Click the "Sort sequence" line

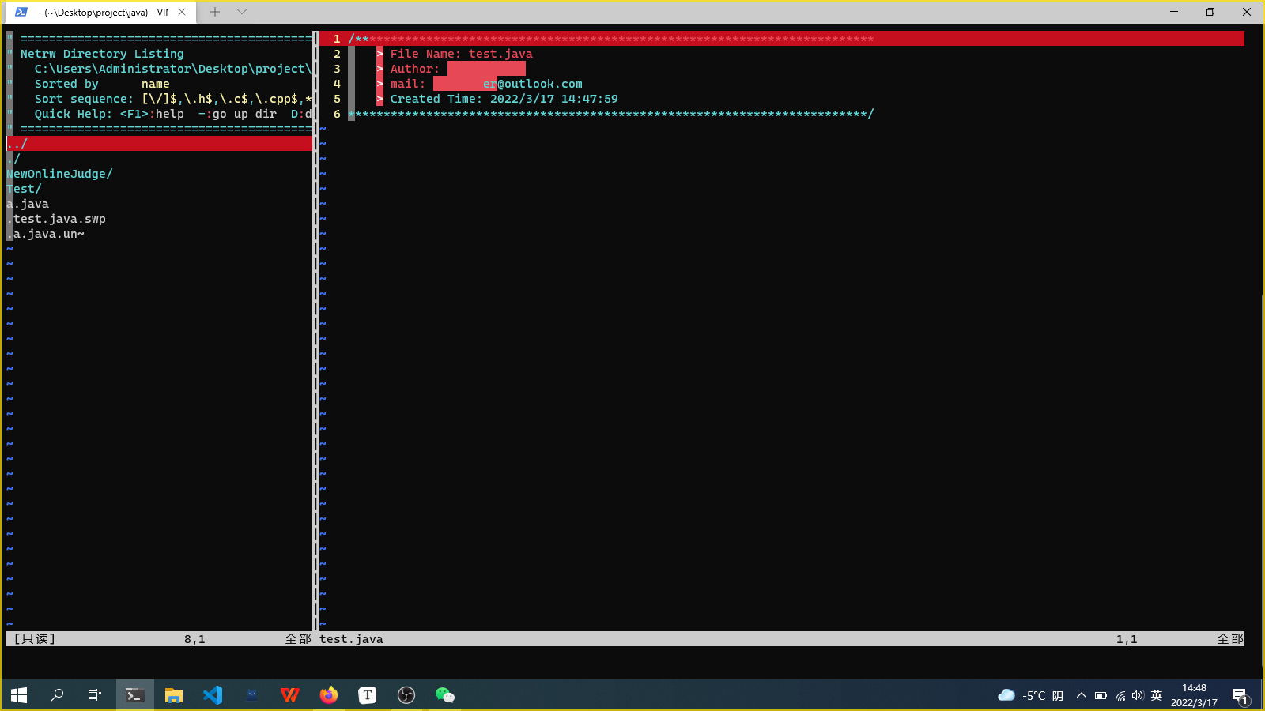[x=173, y=99]
